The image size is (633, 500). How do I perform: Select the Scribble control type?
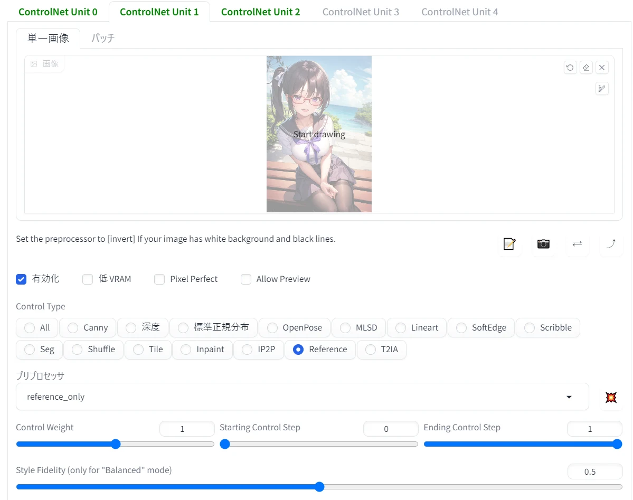click(x=548, y=327)
